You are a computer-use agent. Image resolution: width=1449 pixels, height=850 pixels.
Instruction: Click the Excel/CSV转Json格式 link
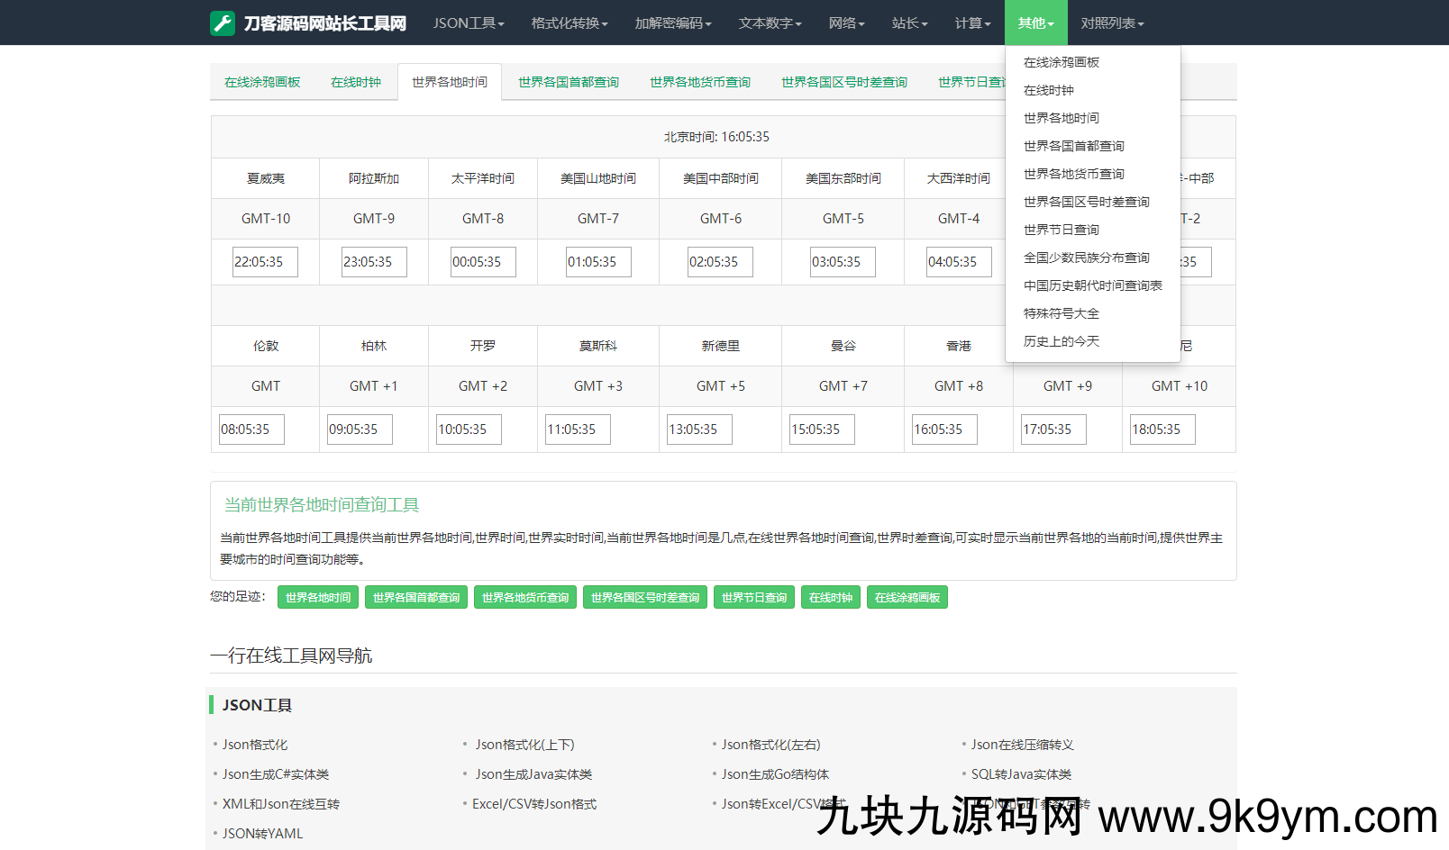[534, 804]
